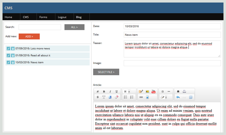Redo the last edit
This screenshot has height=135, width=226.
pos(184,97)
